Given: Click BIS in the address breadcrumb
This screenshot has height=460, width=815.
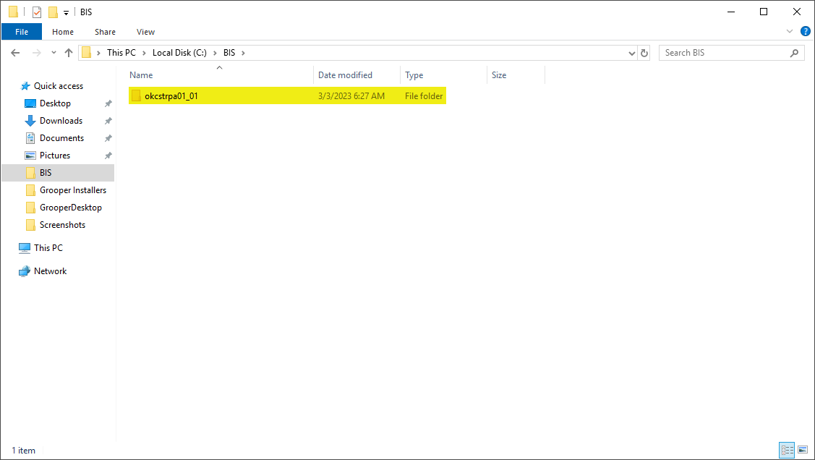Looking at the screenshot, I should point(229,53).
